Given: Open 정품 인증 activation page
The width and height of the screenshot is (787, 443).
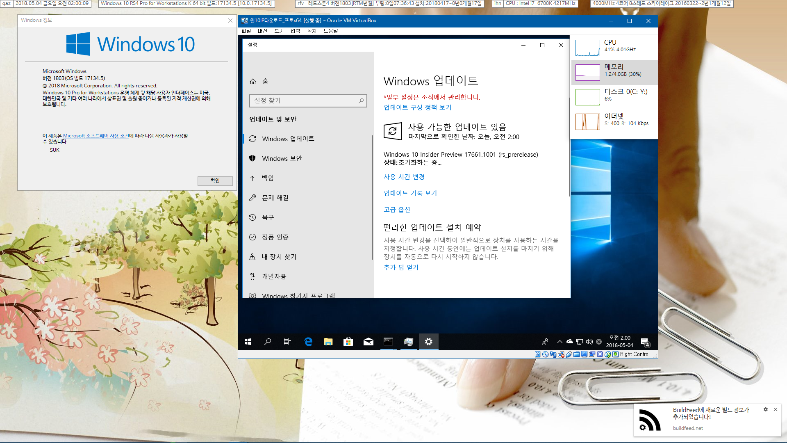Looking at the screenshot, I should pos(308,237).
